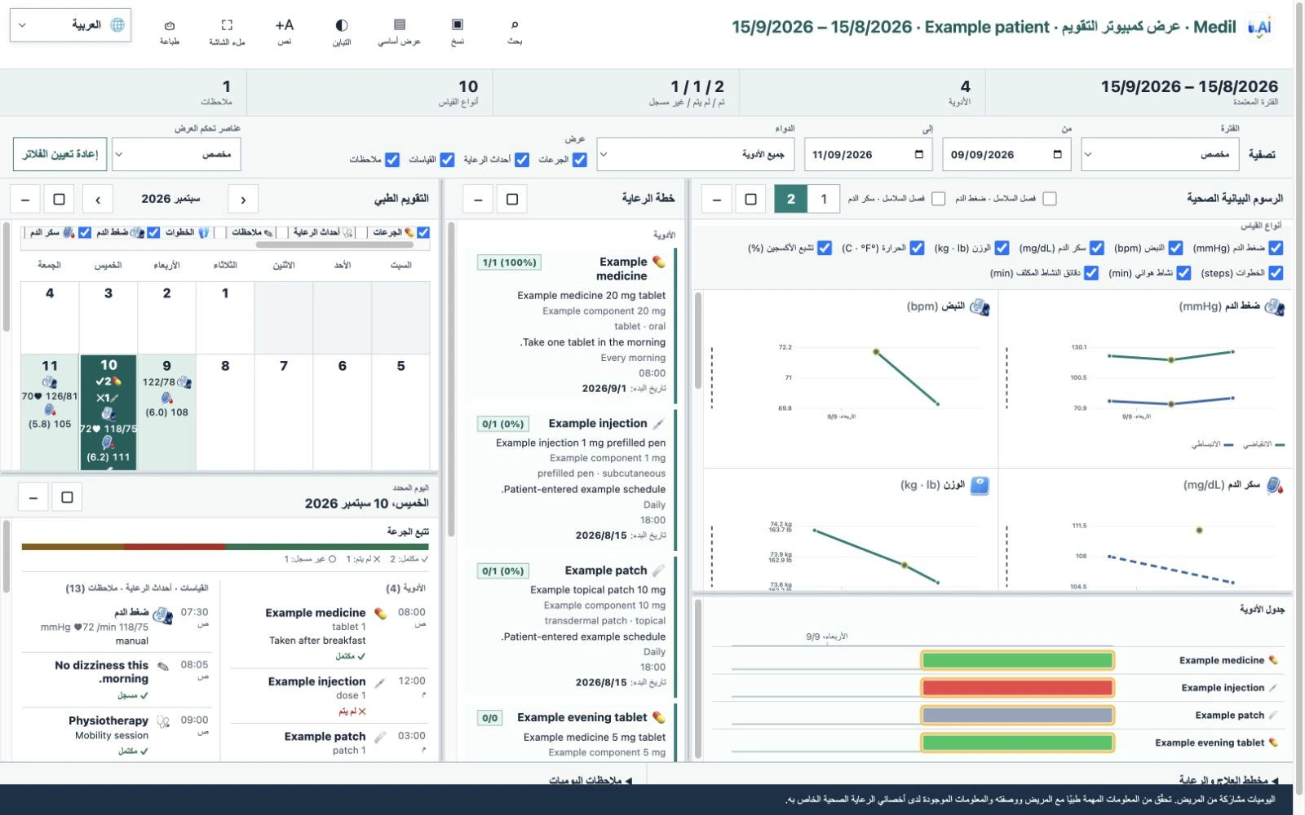Increase text size with A+ icon
The width and height of the screenshot is (1305, 815).
284,31
